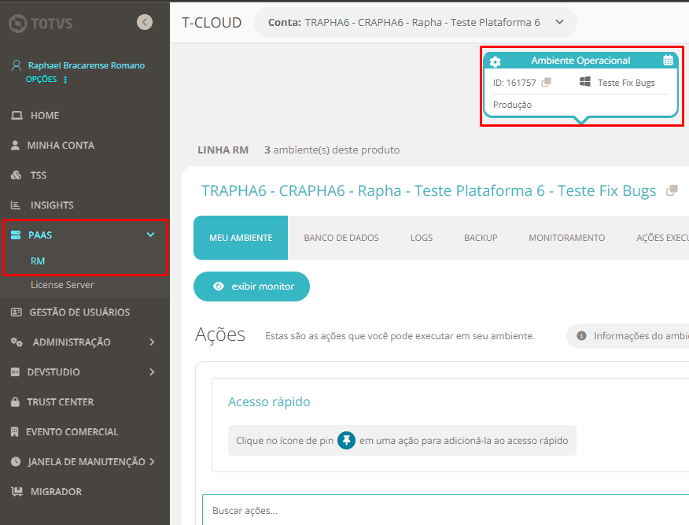Click the DEVSTUDIO icon
The image size is (689, 525).
tap(16, 372)
